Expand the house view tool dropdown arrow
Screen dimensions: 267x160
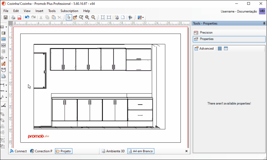[x=6, y=58]
